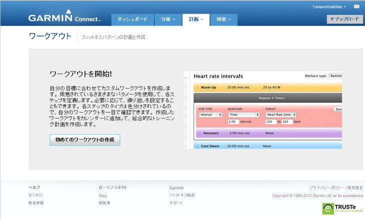Open the YamaneWalkRide account dropdown
The image size is (365, 220).
329,7
